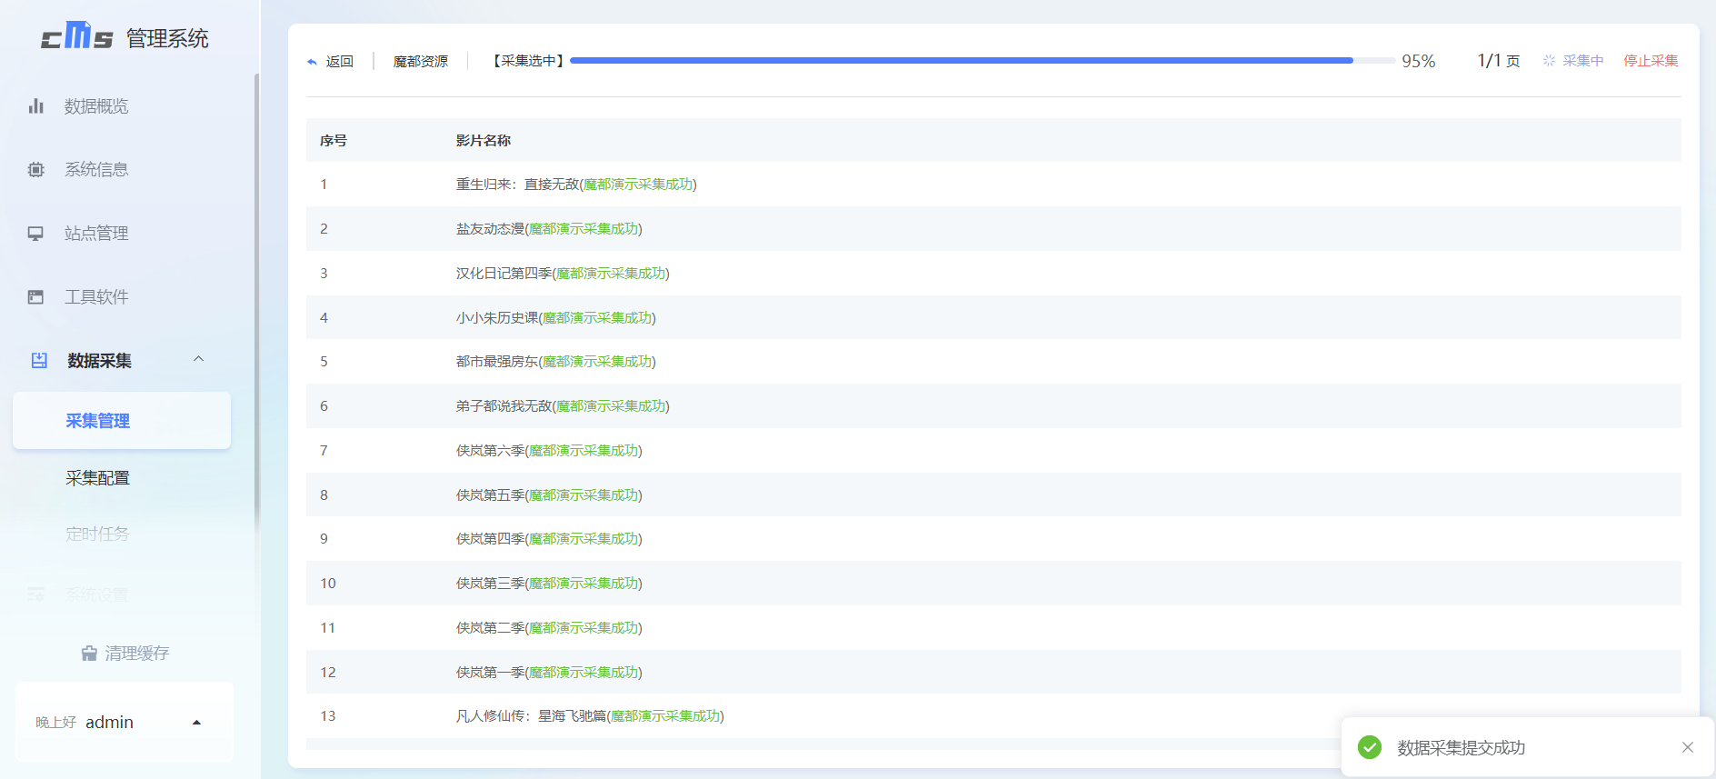
Task: Click the green success checkmark icon
Action: click(x=1369, y=747)
